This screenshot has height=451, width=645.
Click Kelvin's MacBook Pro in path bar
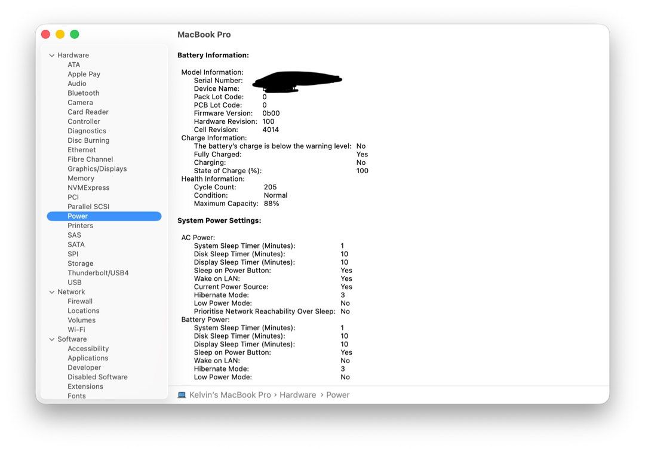tap(230, 395)
